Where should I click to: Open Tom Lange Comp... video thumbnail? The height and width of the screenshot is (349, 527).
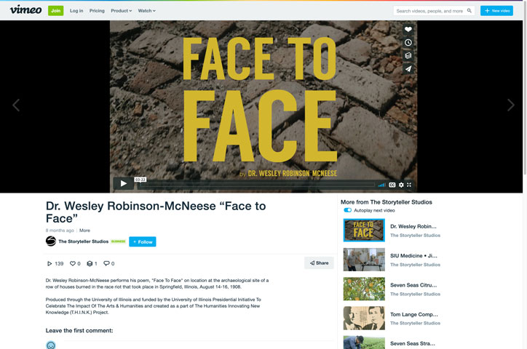[x=364, y=318]
